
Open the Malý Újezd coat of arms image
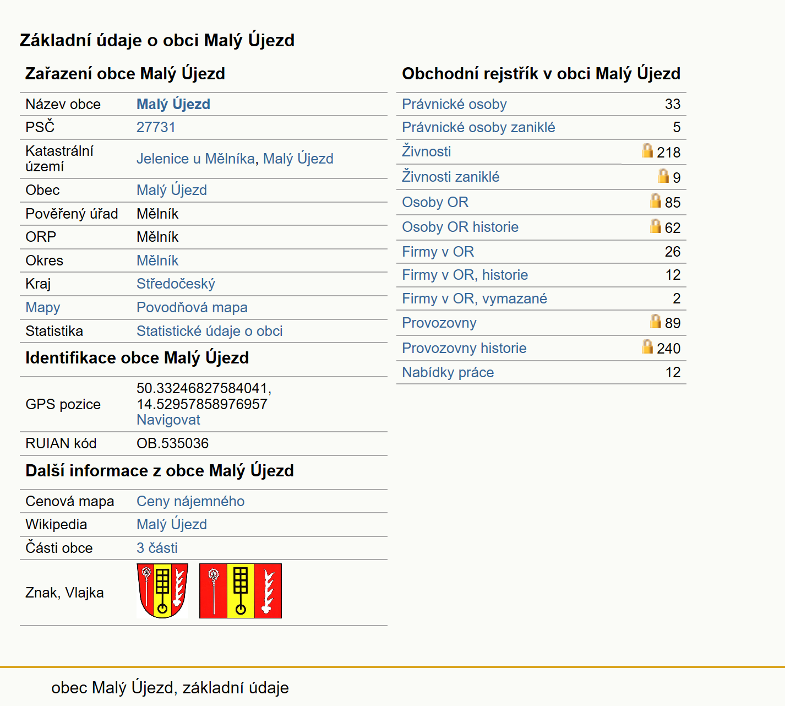pos(162,591)
